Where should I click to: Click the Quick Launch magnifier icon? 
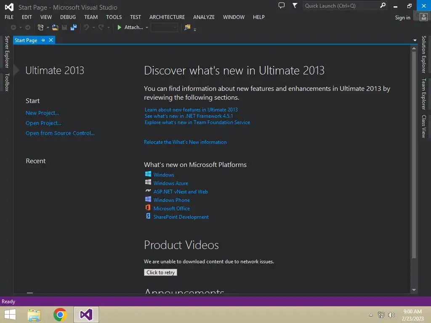383,5
